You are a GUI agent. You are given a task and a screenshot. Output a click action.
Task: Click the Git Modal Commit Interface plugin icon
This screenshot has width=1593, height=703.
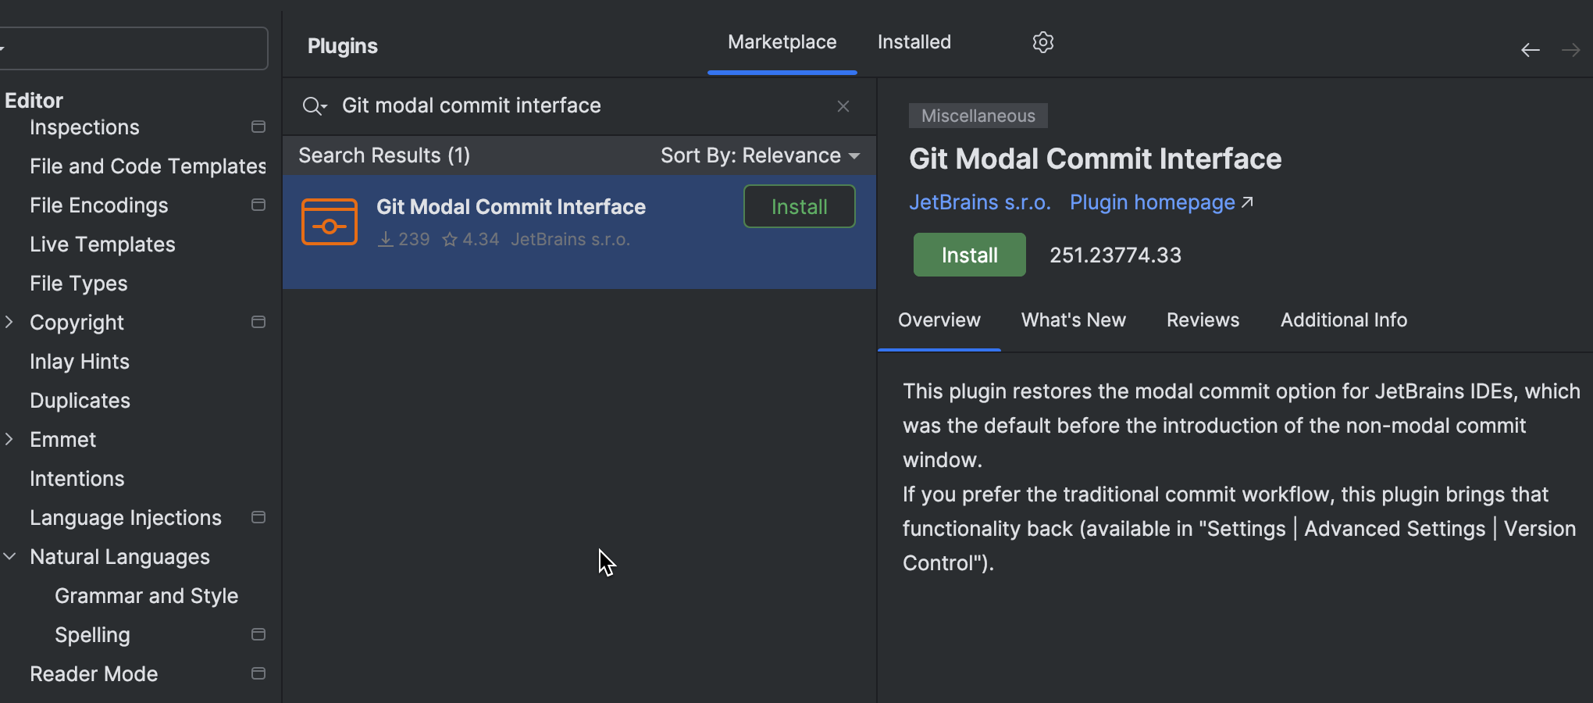coord(330,222)
